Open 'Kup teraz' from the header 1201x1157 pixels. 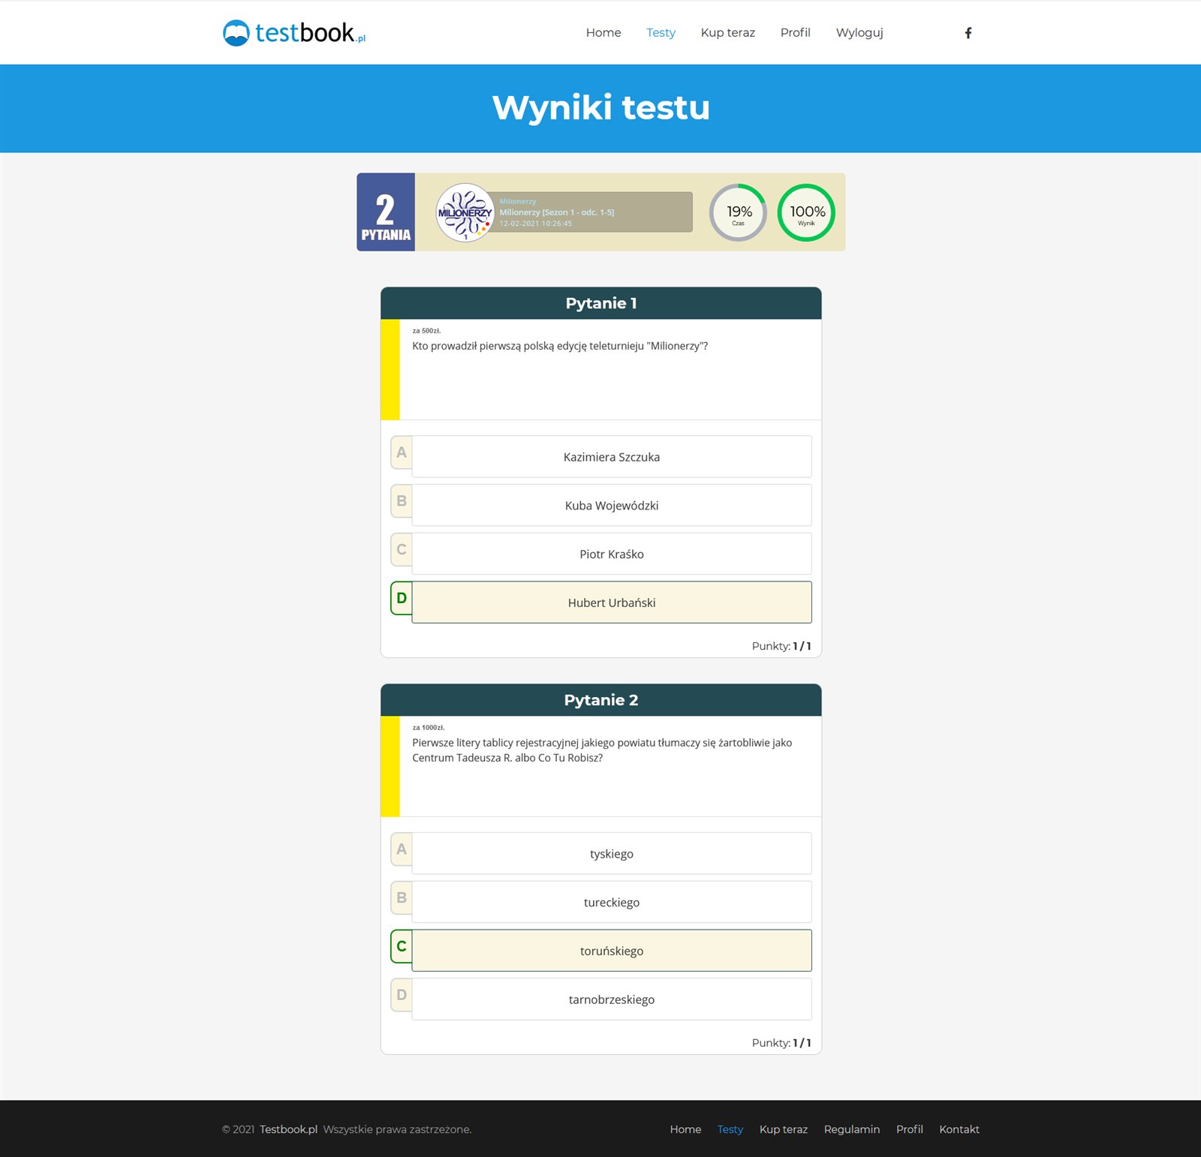pos(727,33)
